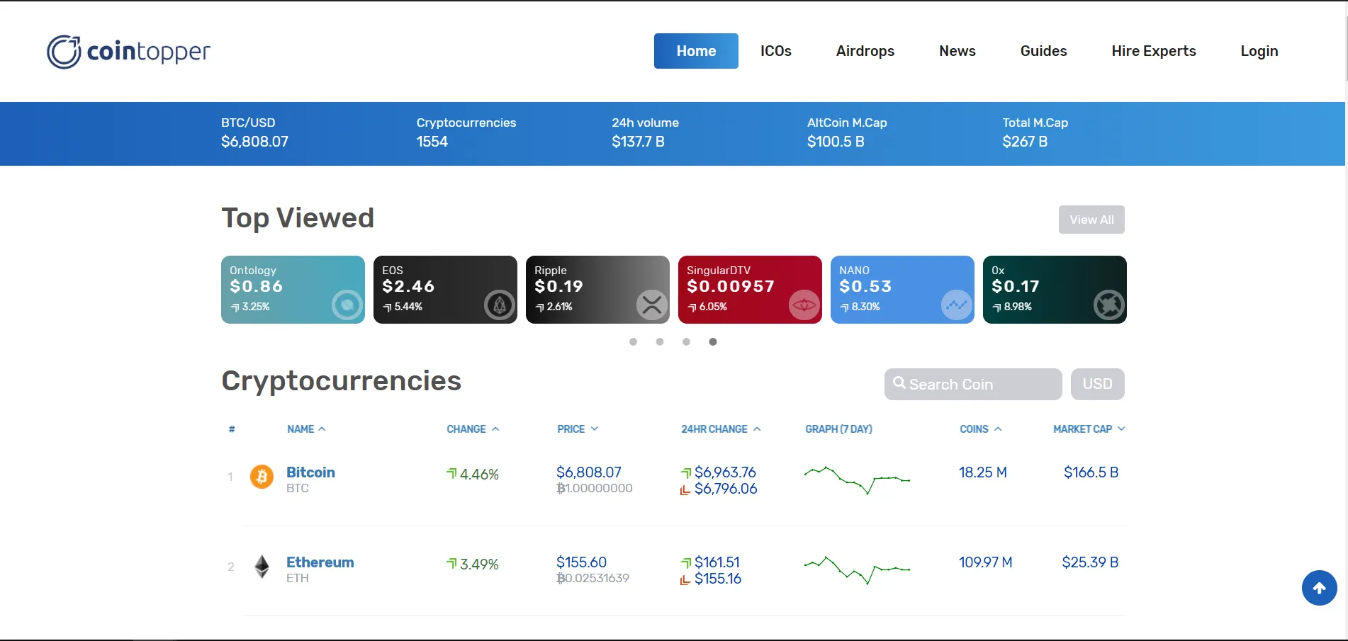Viewport: 1348px width, 641px height.
Task: Open the Ethereum coin page link
Action: 320,562
